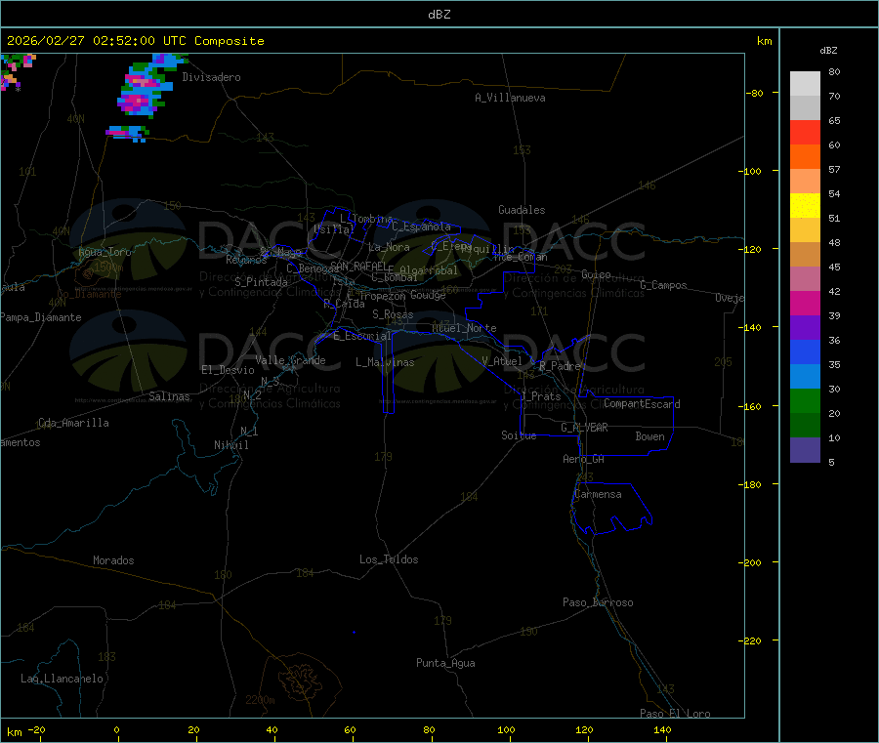Select the Soitue label
The width and height of the screenshot is (879, 743).
519,435
